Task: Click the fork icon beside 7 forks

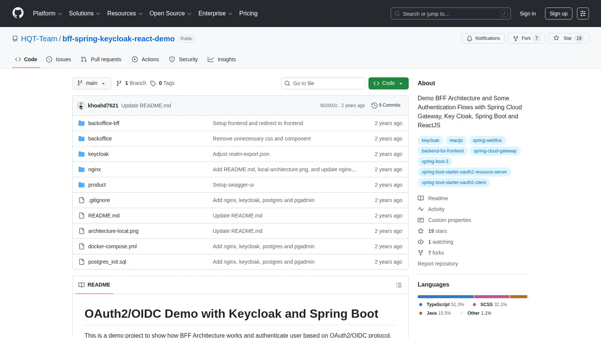Action: (421, 253)
